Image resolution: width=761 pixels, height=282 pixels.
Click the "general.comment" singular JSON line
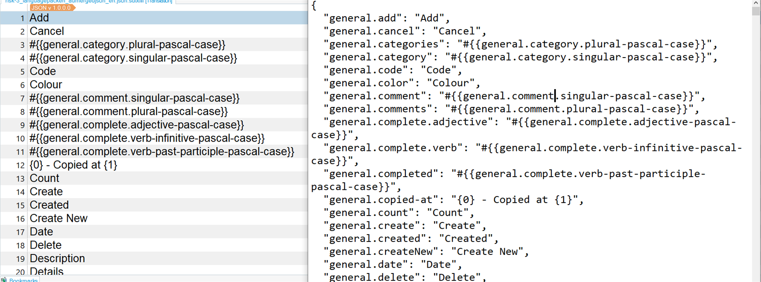point(514,96)
